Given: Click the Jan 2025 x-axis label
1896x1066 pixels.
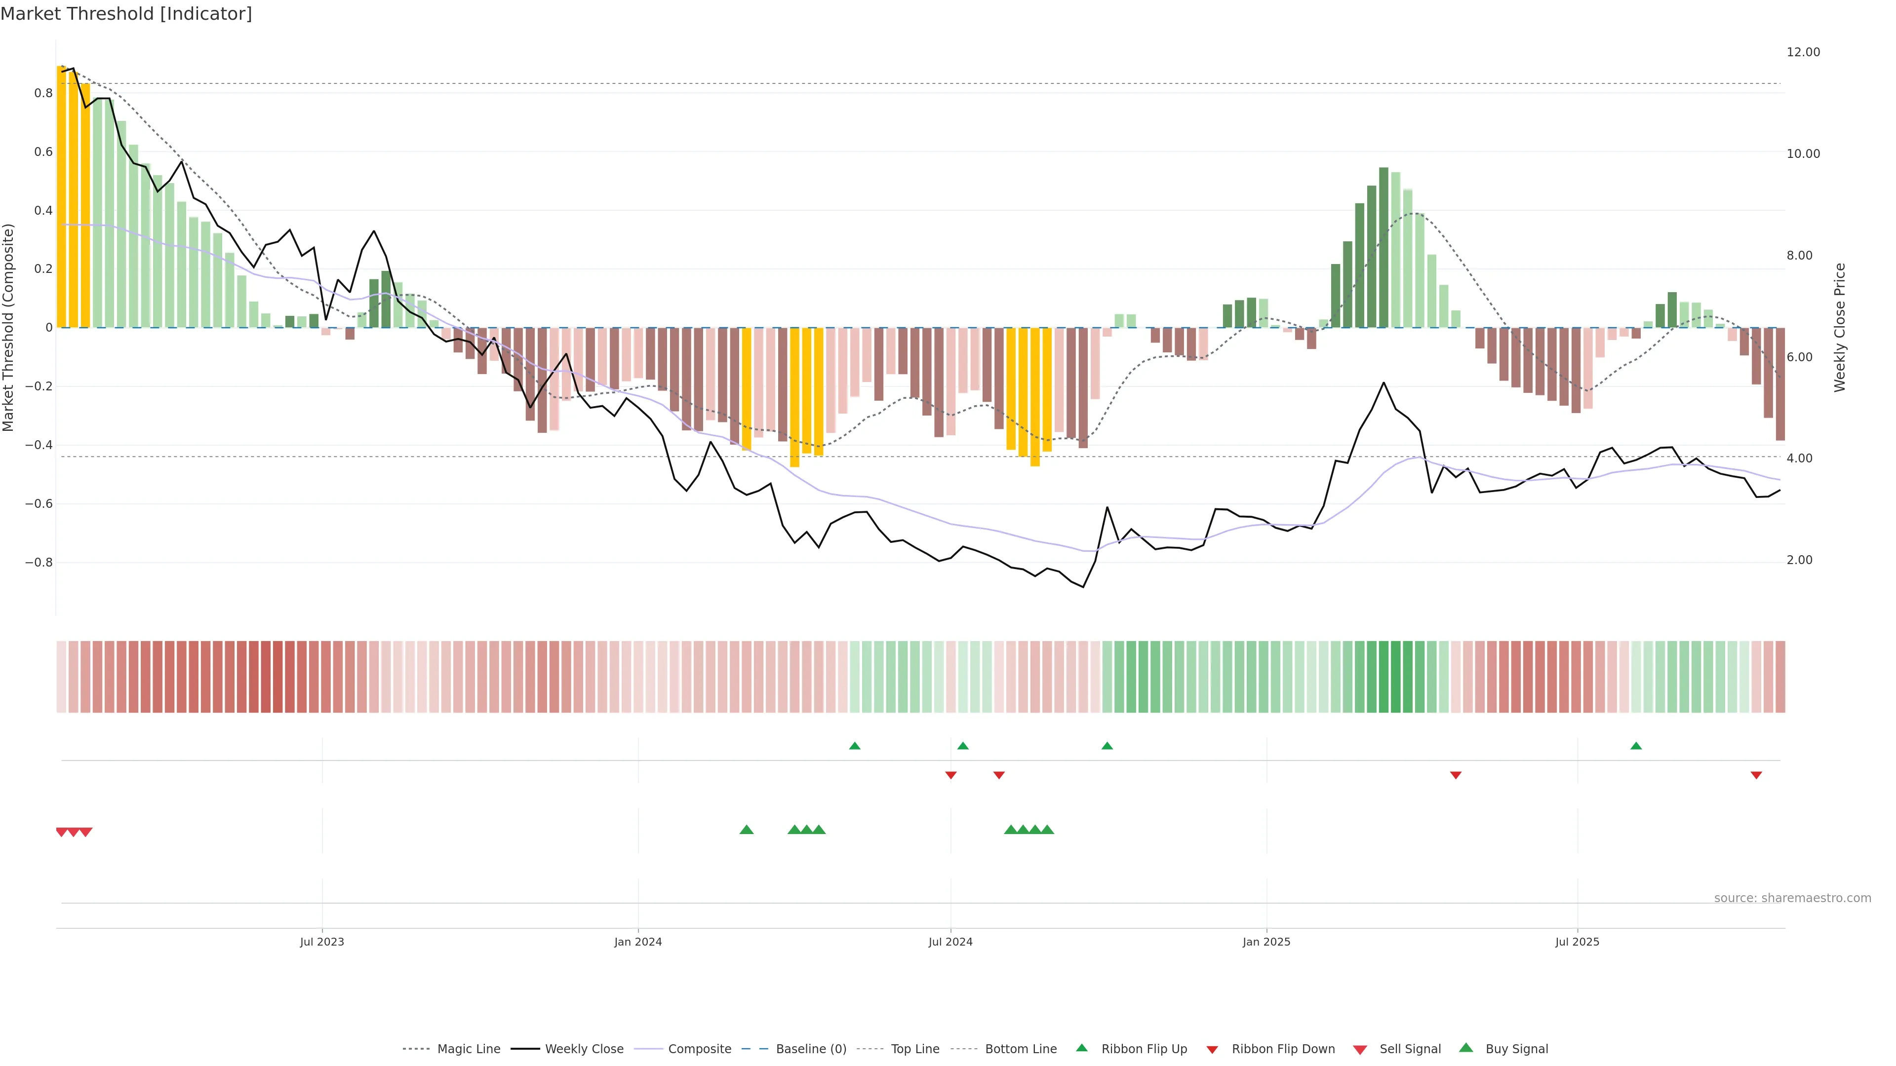Looking at the screenshot, I should (1266, 942).
